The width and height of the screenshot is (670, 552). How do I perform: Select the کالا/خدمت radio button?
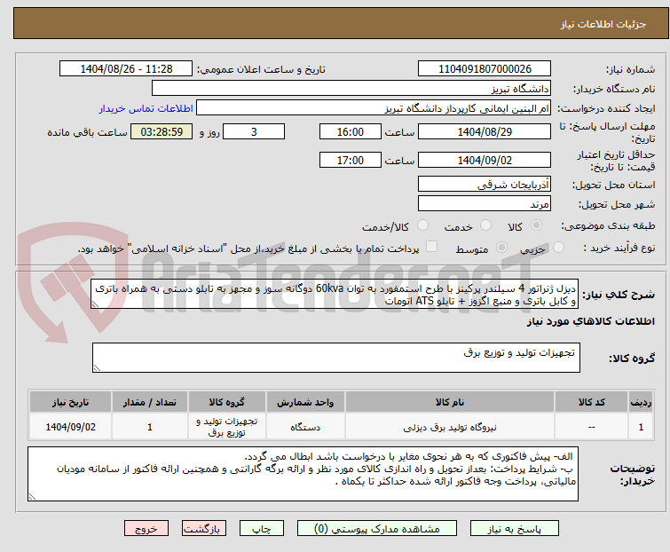tap(422, 225)
